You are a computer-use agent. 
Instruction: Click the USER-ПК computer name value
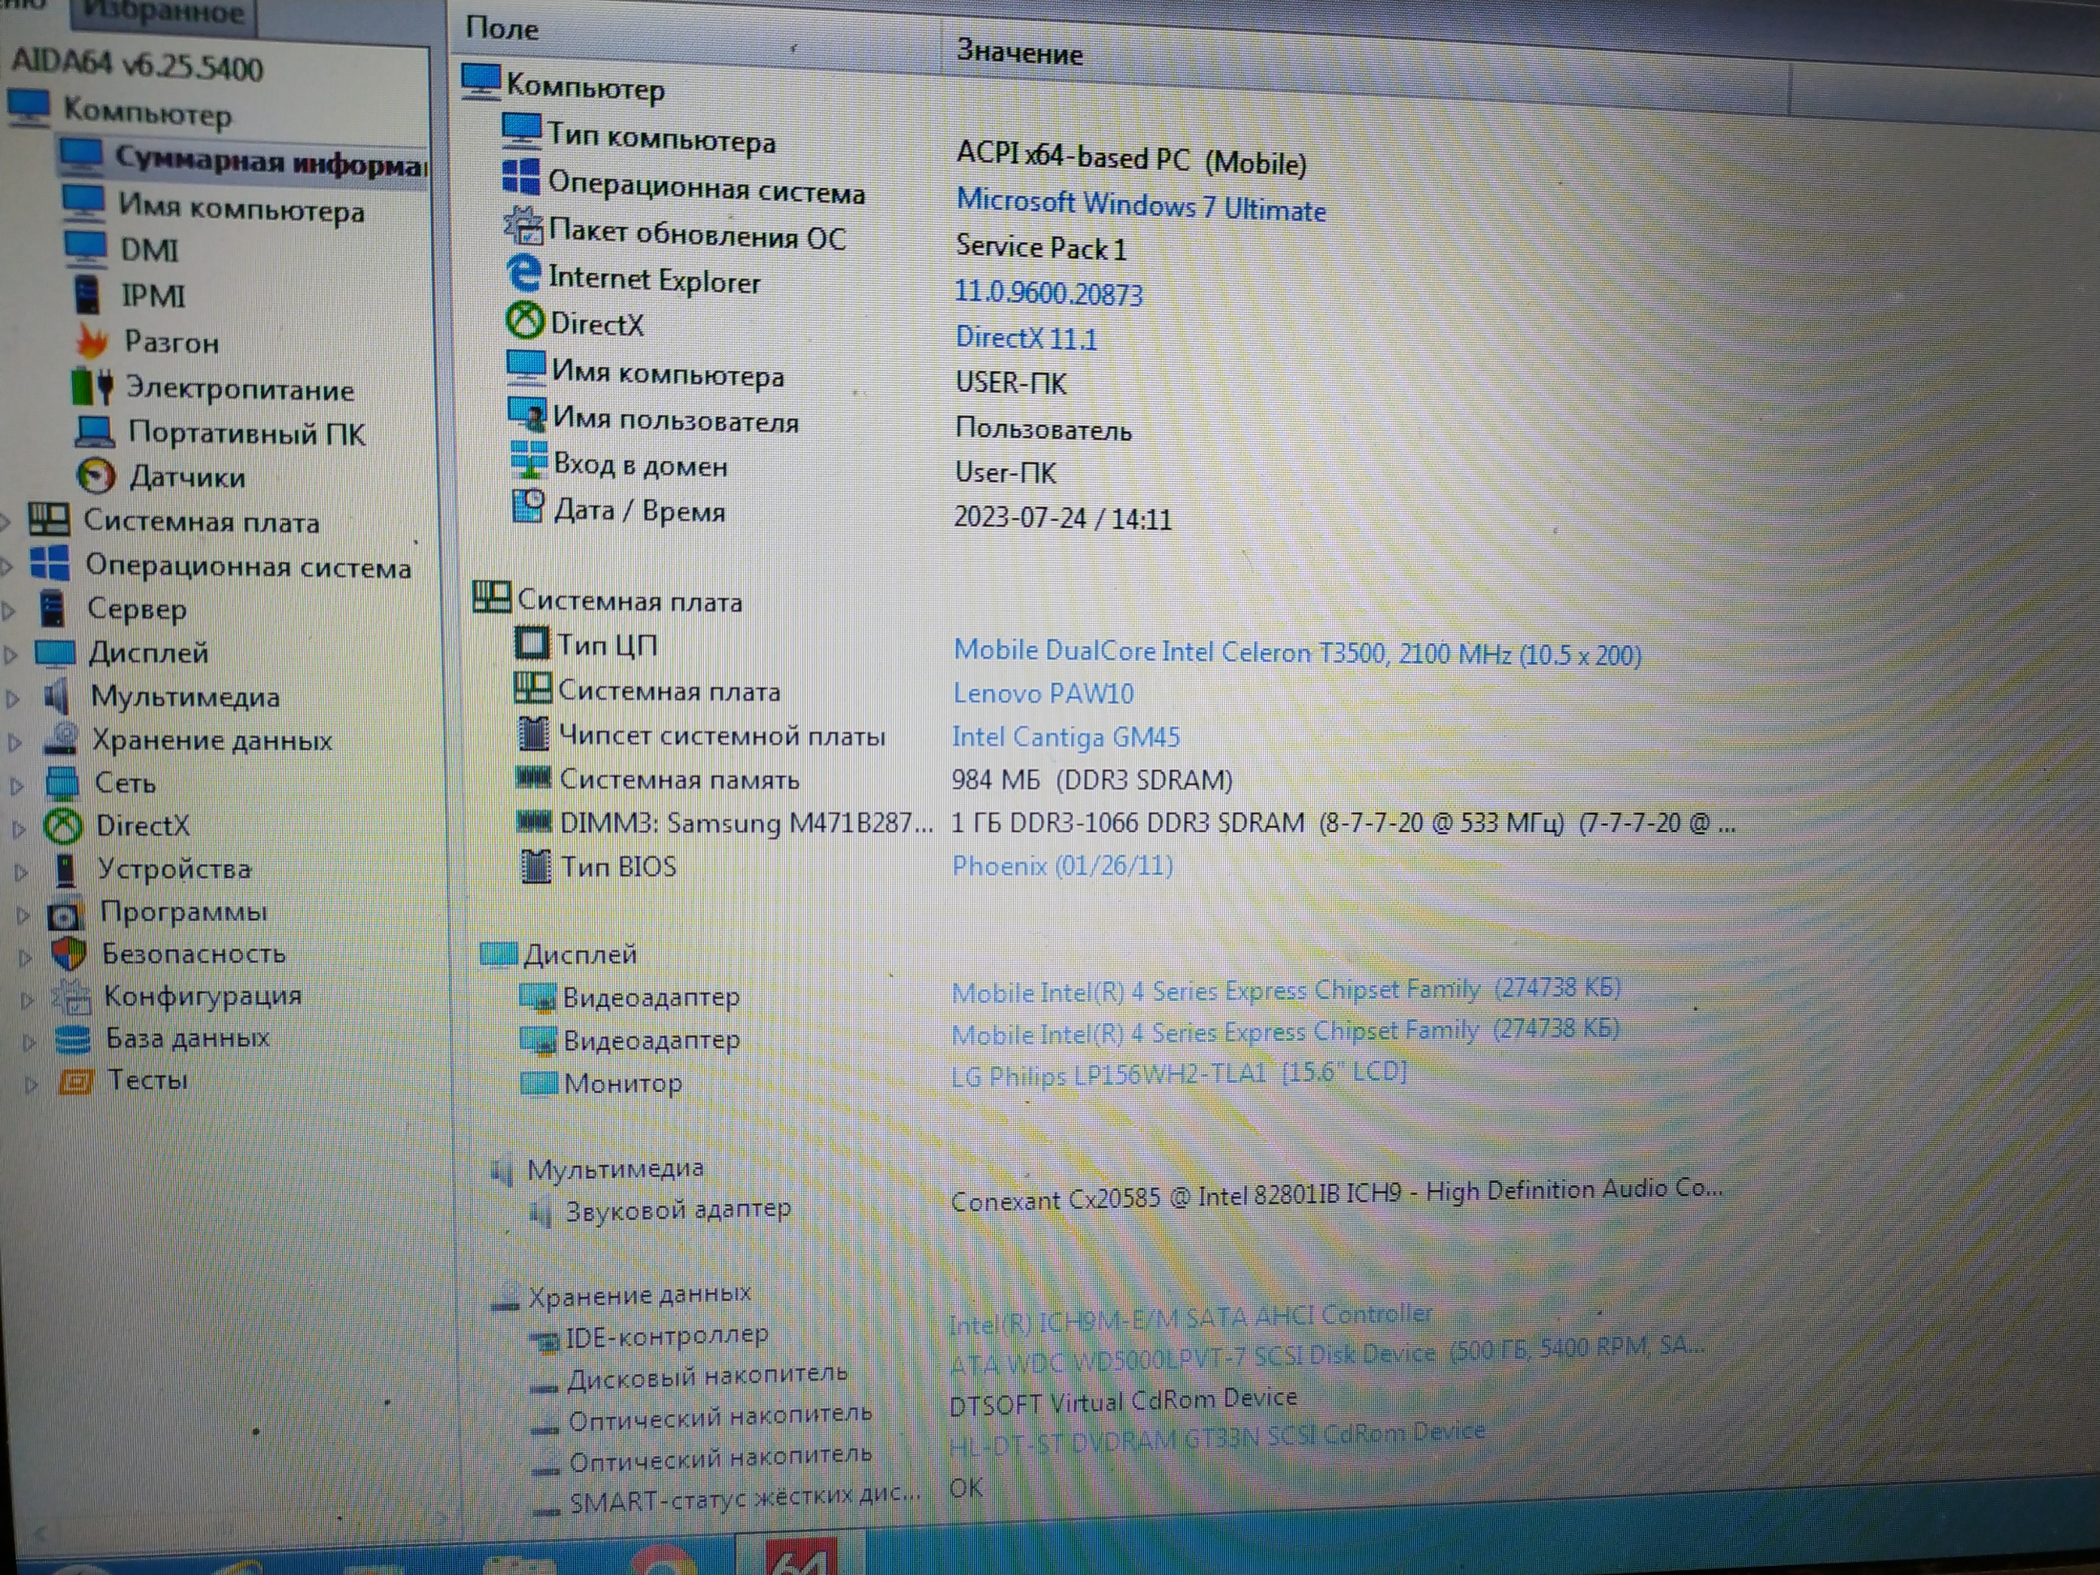[1011, 382]
